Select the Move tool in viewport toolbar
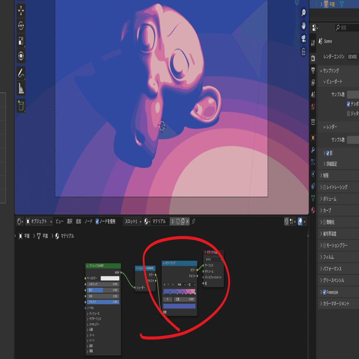Image resolution: width=359 pixels, height=359 pixels. 21,11
